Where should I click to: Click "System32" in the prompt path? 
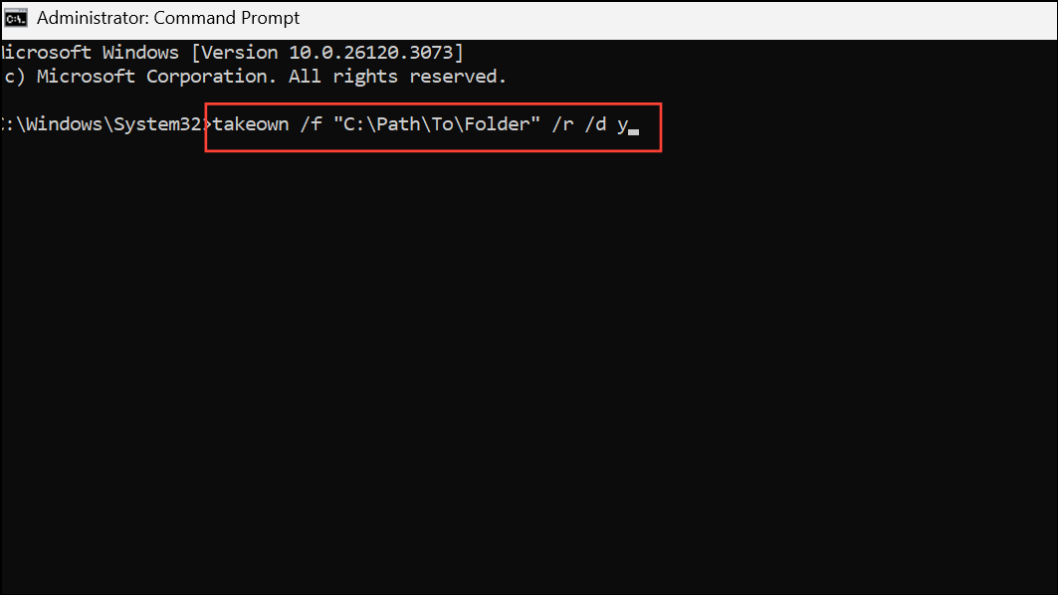157,124
